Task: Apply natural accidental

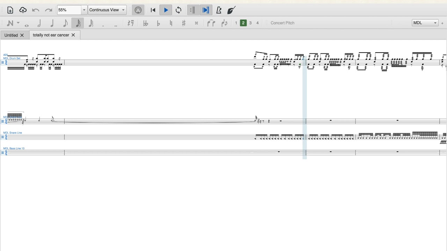Action: click(171, 23)
